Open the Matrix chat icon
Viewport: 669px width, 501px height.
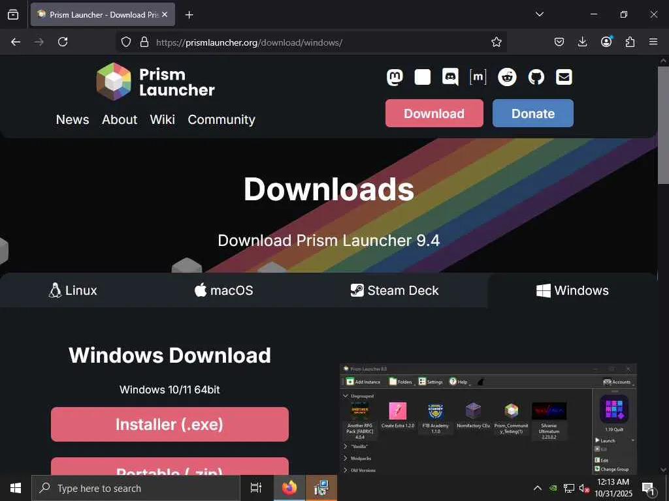coord(478,77)
